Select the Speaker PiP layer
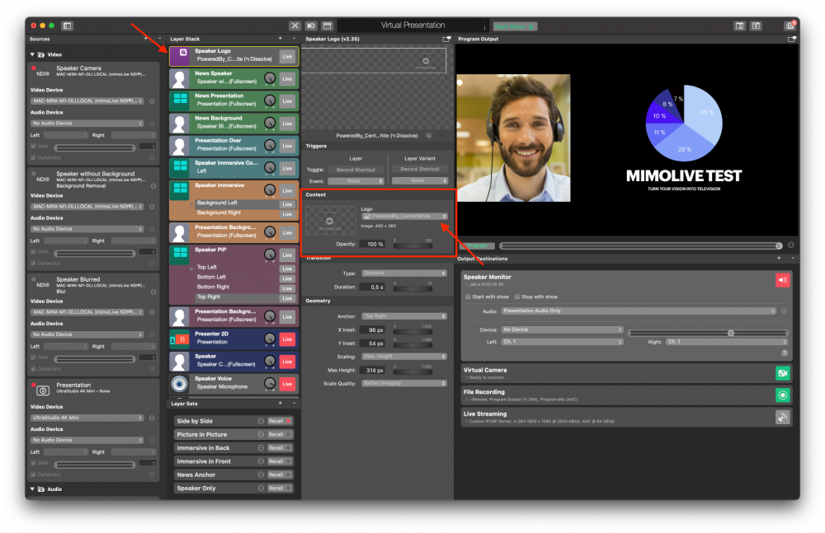The width and height of the screenshot is (825, 533). pos(210,250)
